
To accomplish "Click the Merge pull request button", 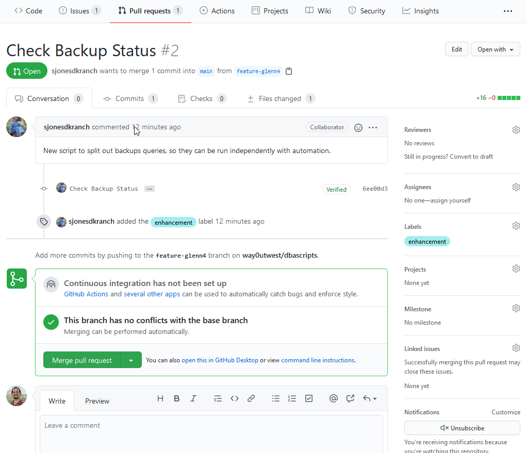I will click(82, 360).
